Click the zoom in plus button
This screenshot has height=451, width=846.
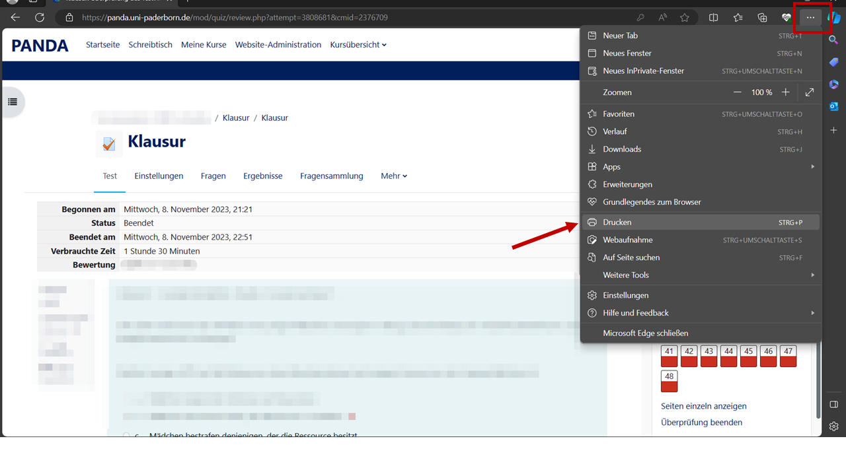(785, 92)
